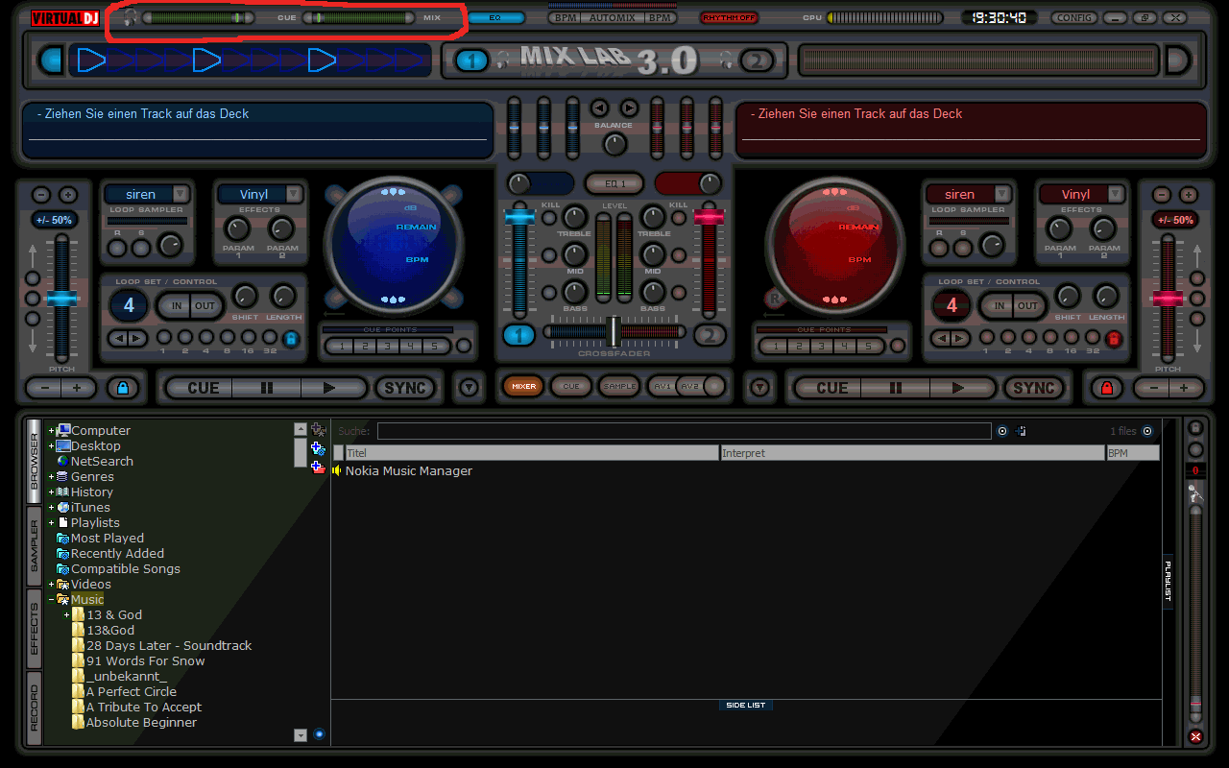Expand the 13 & God folder
The image size is (1229, 768).
[66, 615]
